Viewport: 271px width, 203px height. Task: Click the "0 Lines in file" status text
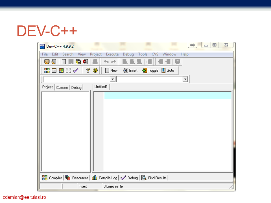[x=113, y=186]
